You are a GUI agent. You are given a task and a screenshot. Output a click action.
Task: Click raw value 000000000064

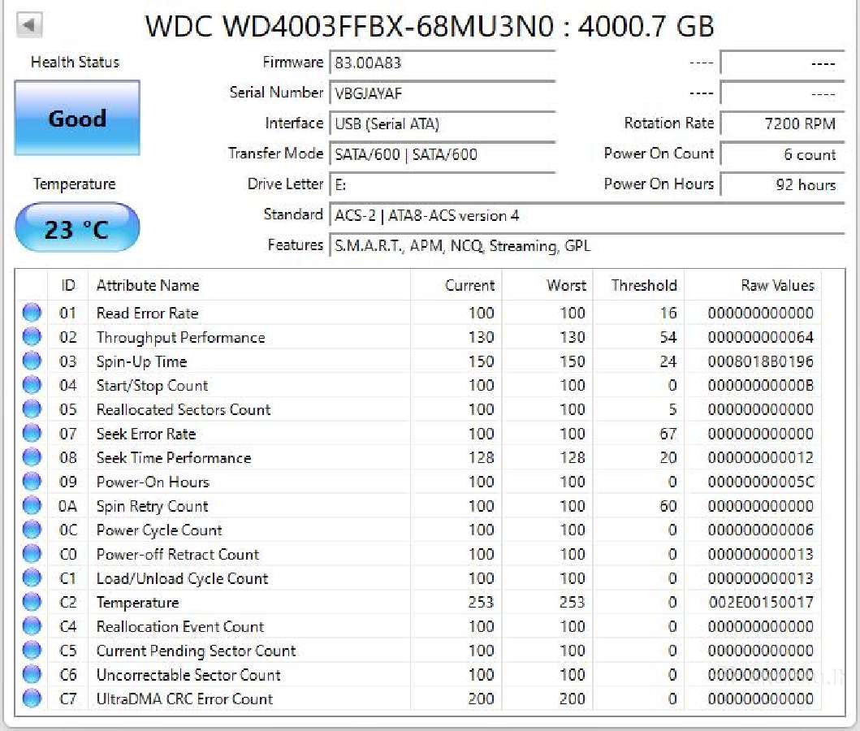760,337
